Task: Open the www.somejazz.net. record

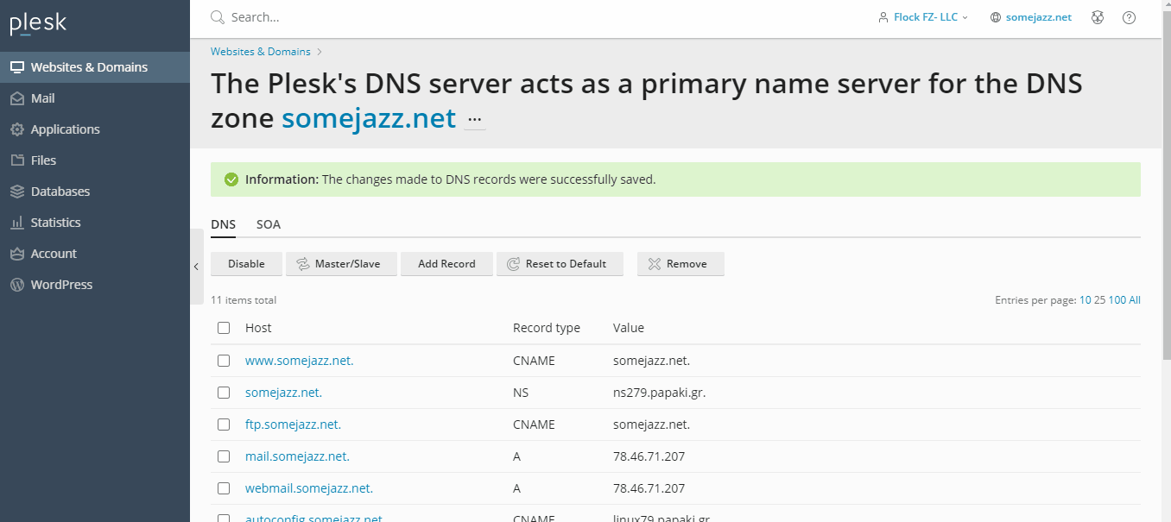Action: [299, 361]
